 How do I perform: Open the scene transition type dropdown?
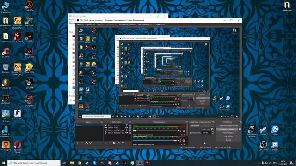click(x=202, y=125)
